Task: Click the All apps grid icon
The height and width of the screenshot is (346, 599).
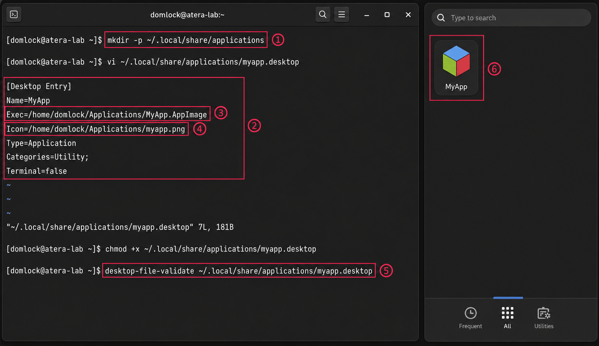Action: click(507, 313)
